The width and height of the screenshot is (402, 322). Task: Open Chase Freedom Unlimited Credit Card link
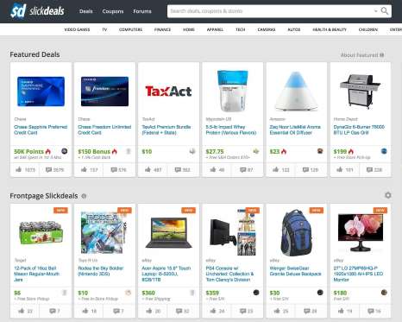point(104,129)
